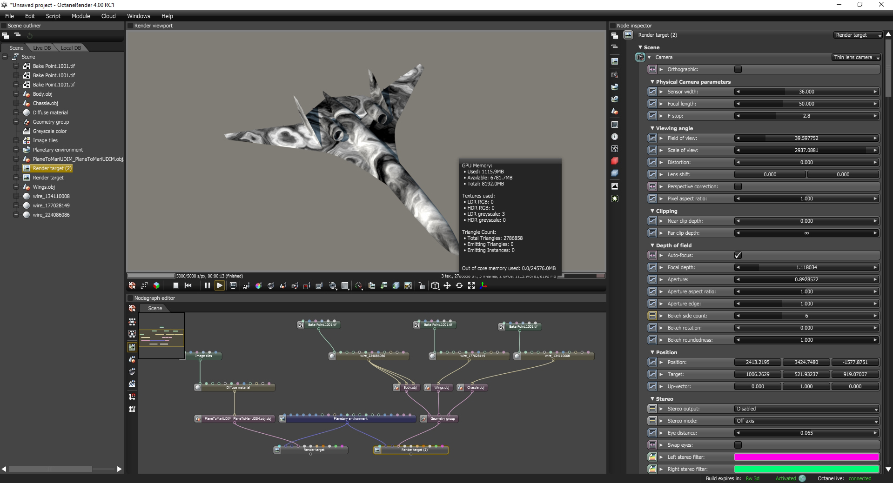Select Planetary environment in the scene outliner
Screen dimensions: 893x483
click(x=58, y=150)
